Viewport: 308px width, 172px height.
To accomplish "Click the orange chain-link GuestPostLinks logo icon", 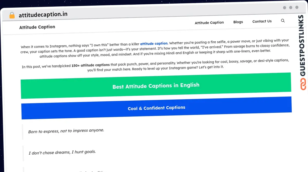I will point(303,84).
